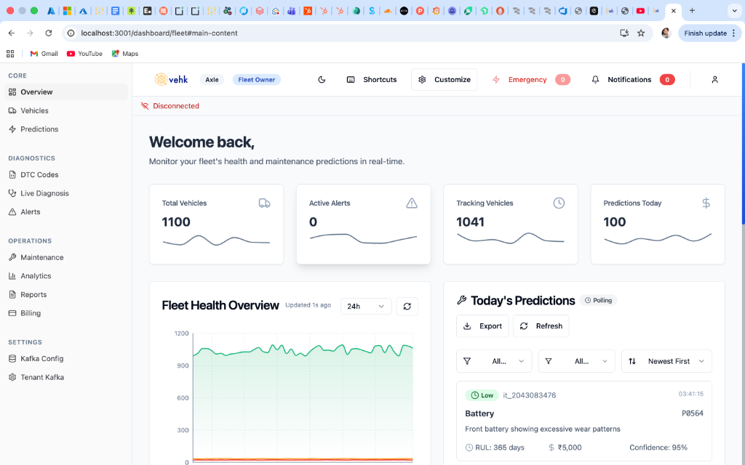
Task: Click the vehk logo icon
Action: tap(161, 79)
